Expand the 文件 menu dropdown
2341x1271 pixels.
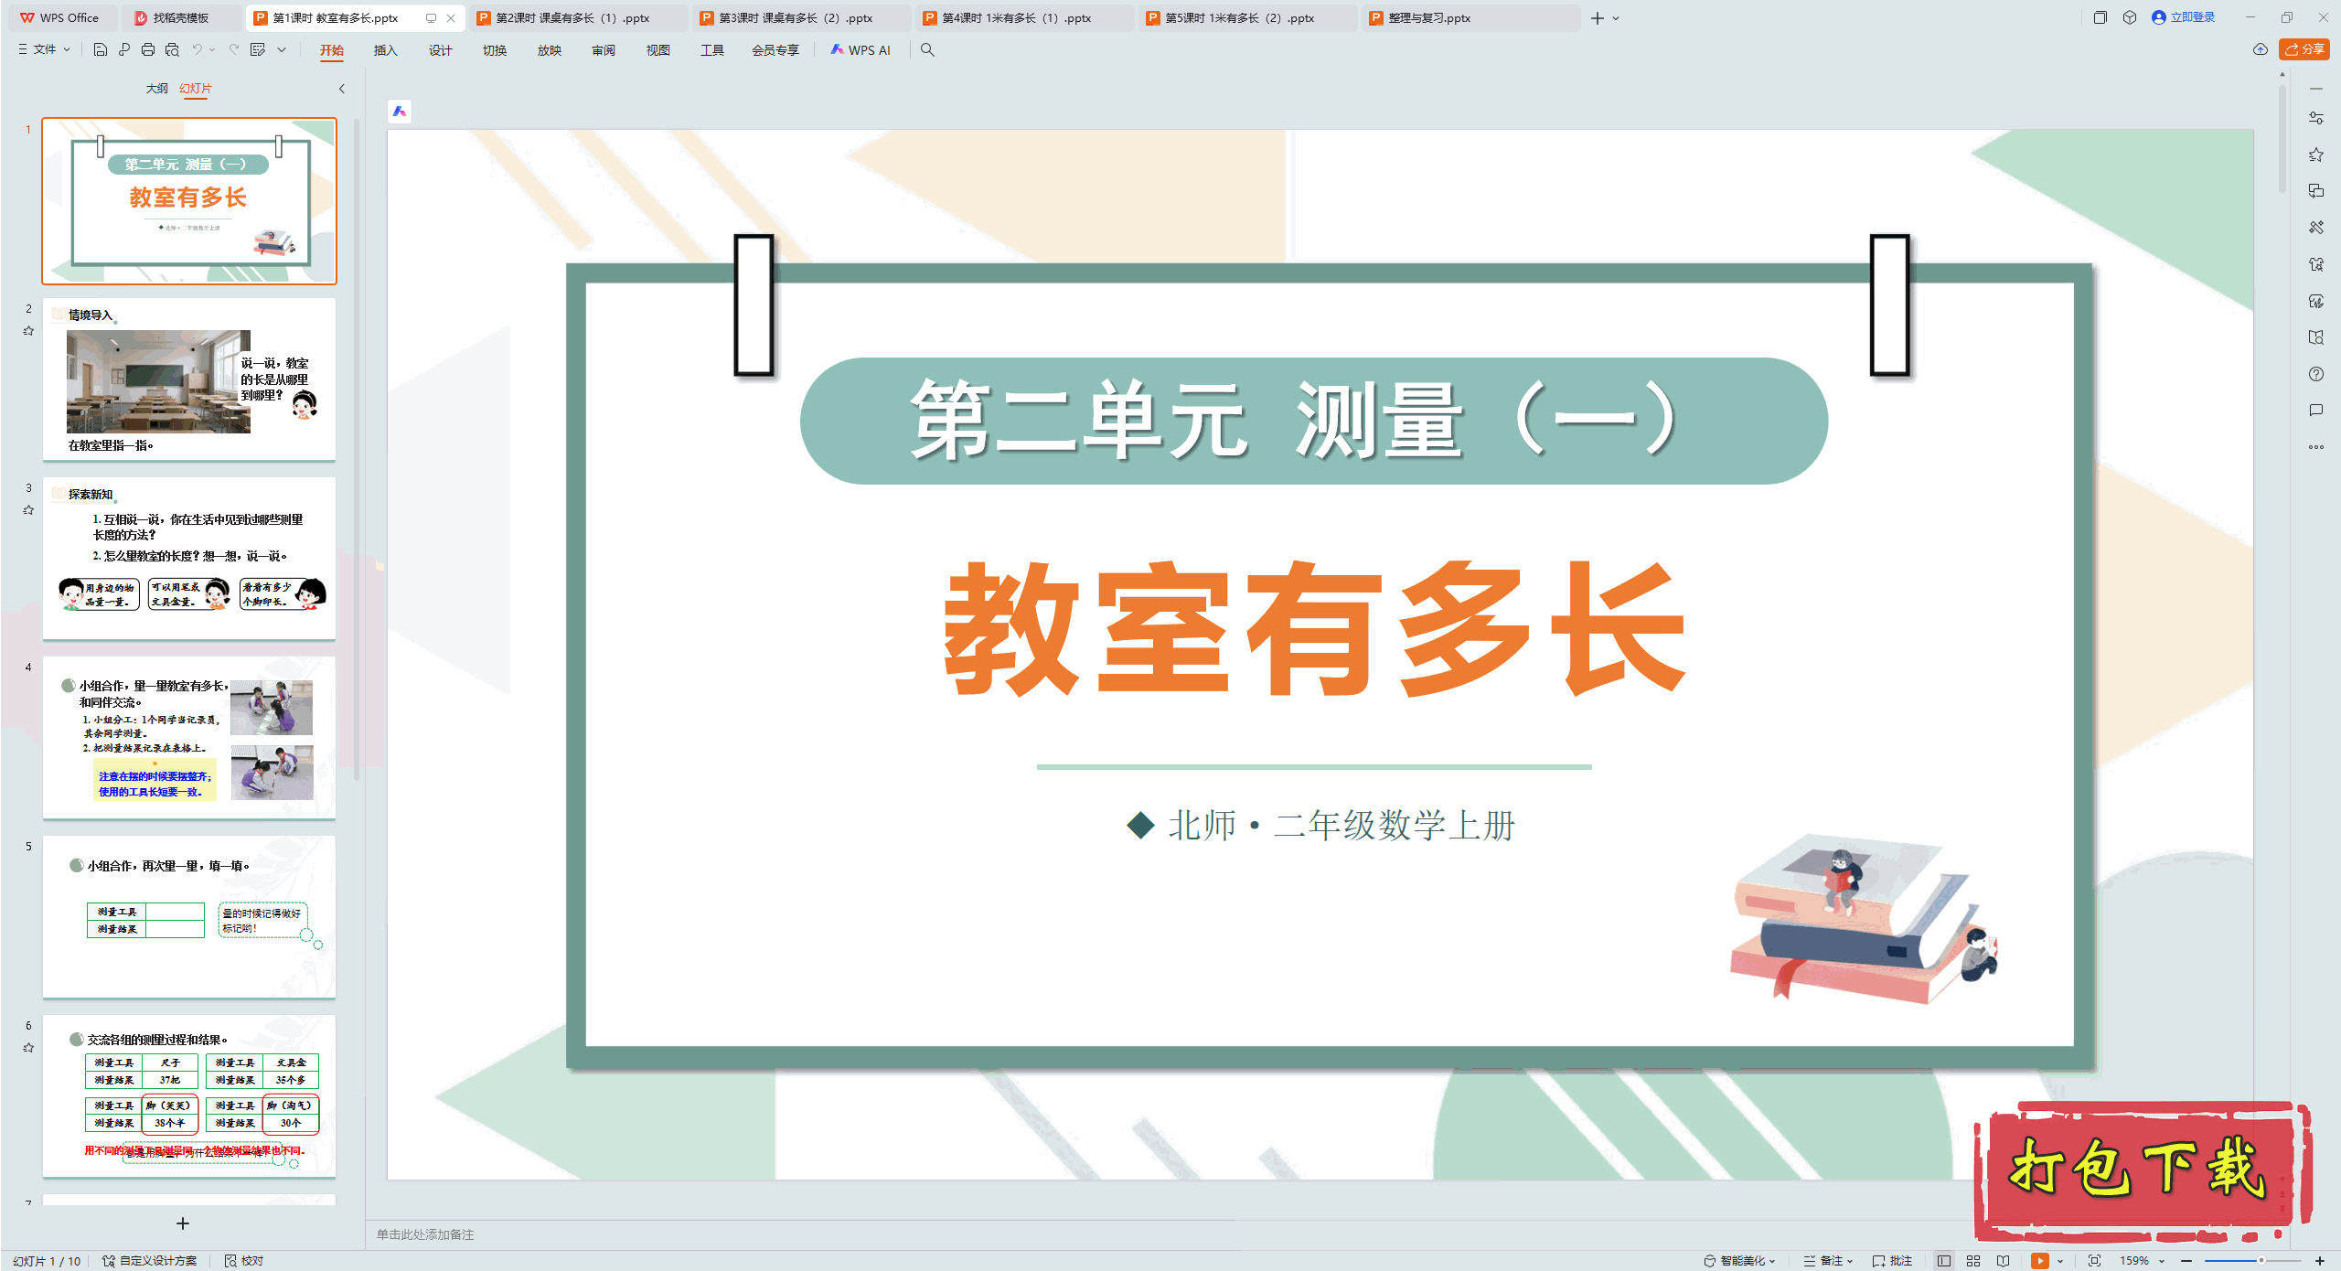click(44, 49)
